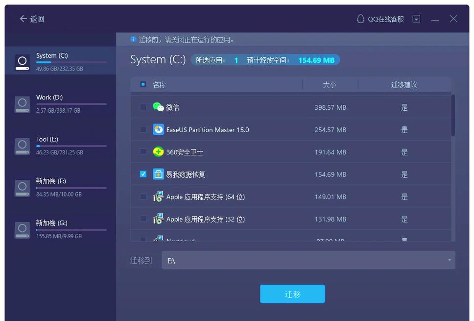The height and width of the screenshot is (321, 474).
Task: Click the 131.98 MB size value
Action: [330, 220]
